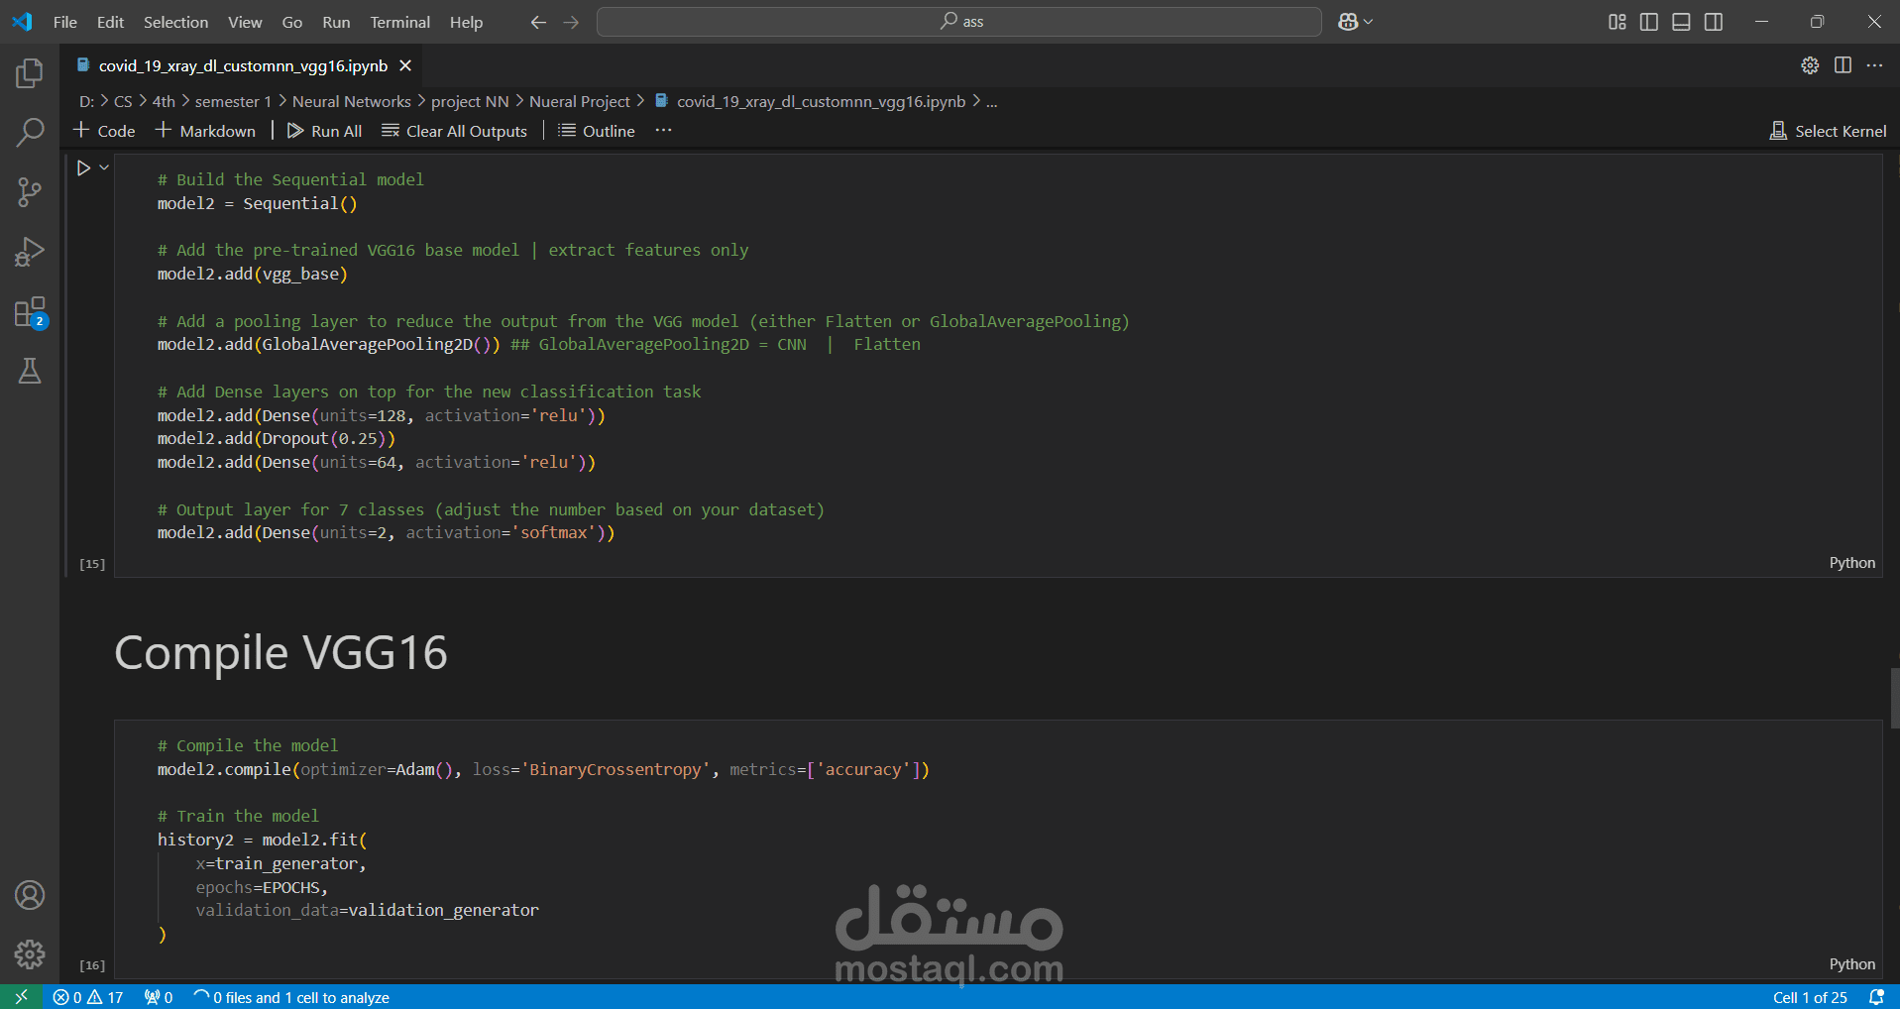1900x1009 pixels.
Task: Select the covid_19_xray_dl_customnn_vgg16.ipynb tab
Action: (x=243, y=65)
